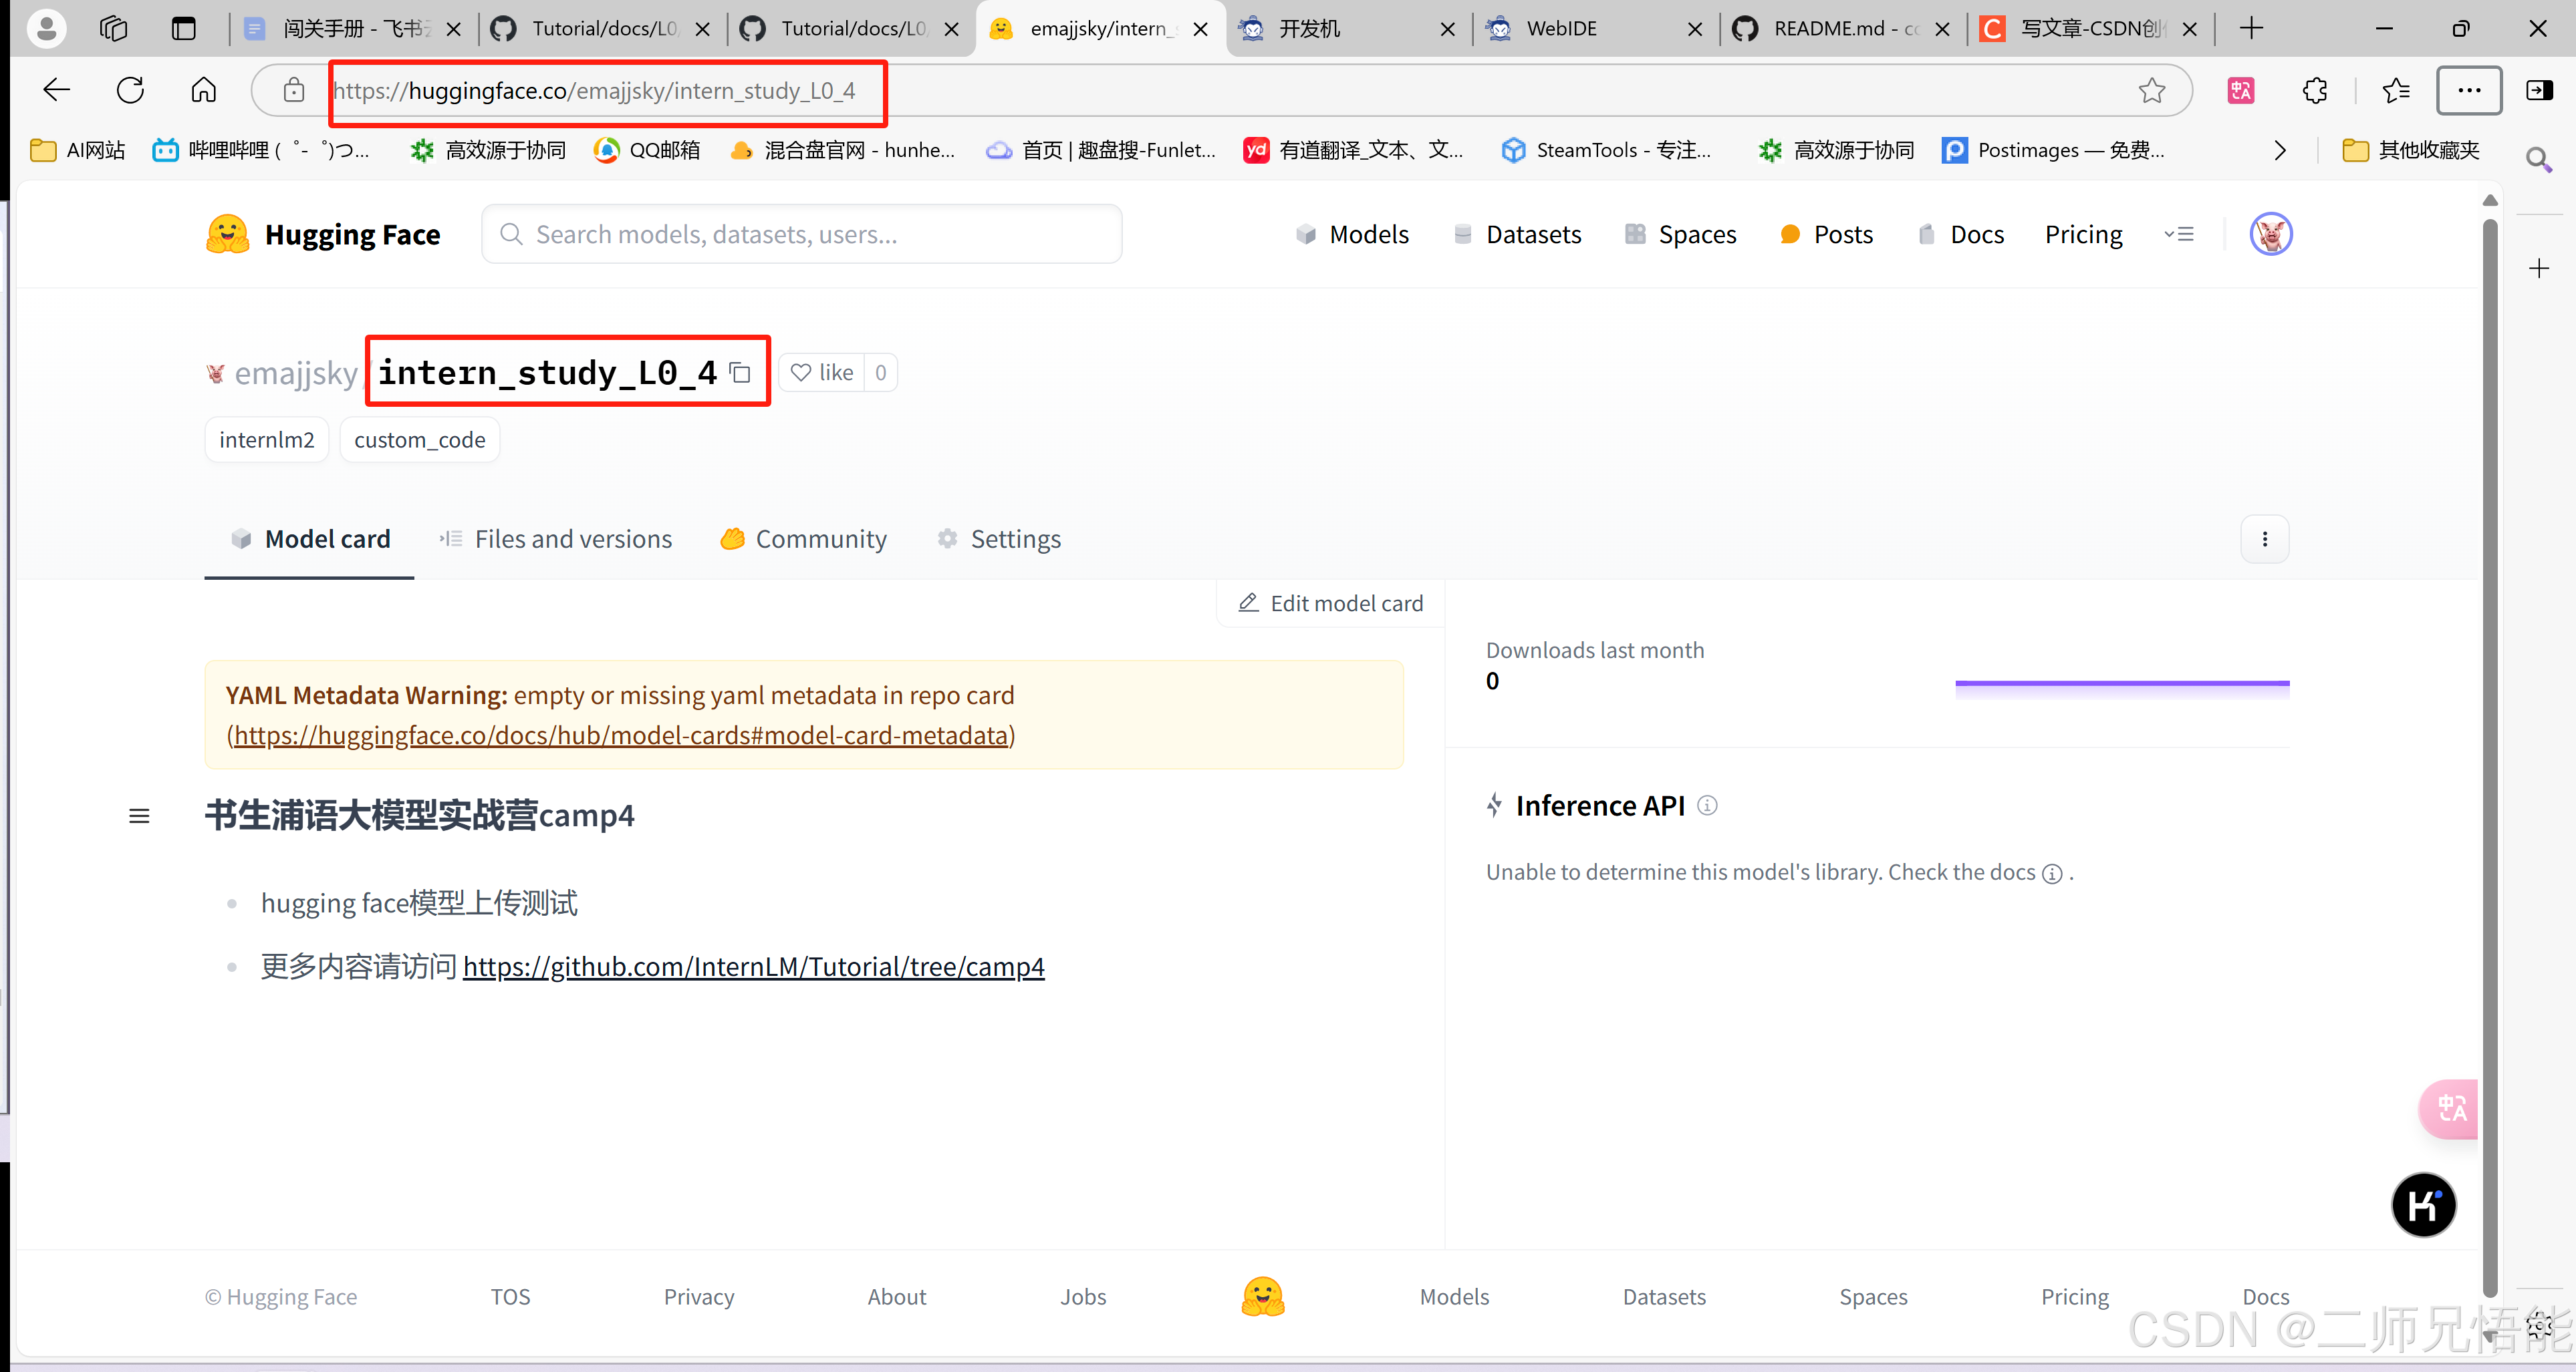The height and width of the screenshot is (1372, 2576).
Task: Open the model card kebab menu
Action: [2264, 538]
